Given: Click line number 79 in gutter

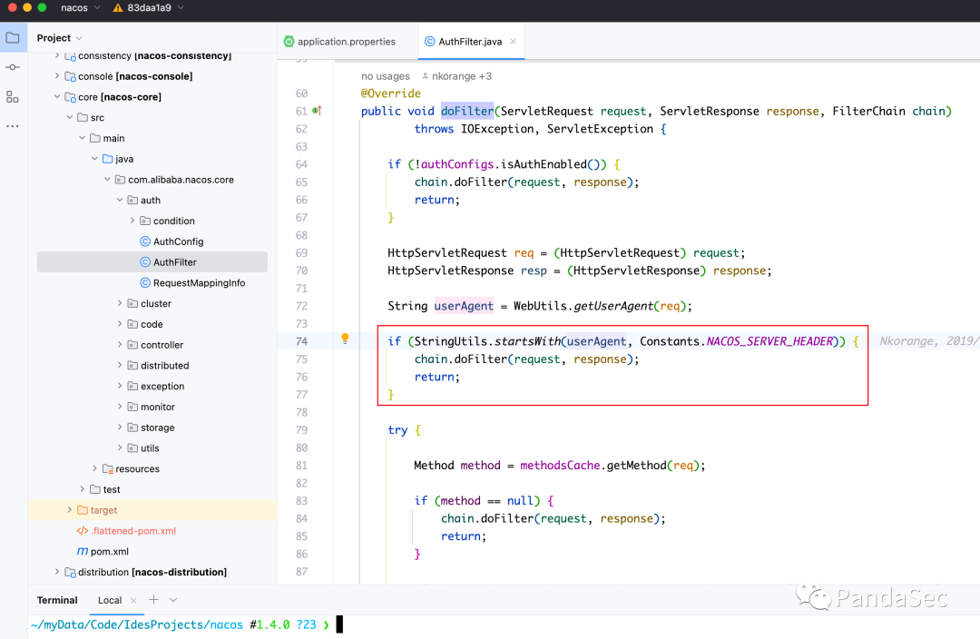Looking at the screenshot, I should [301, 430].
